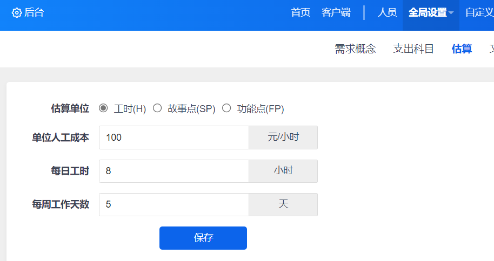The height and width of the screenshot is (261, 494).
Task: Go to the 首页 page
Action: pos(301,13)
